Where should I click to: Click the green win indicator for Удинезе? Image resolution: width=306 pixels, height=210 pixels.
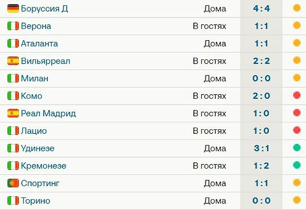[297, 148]
